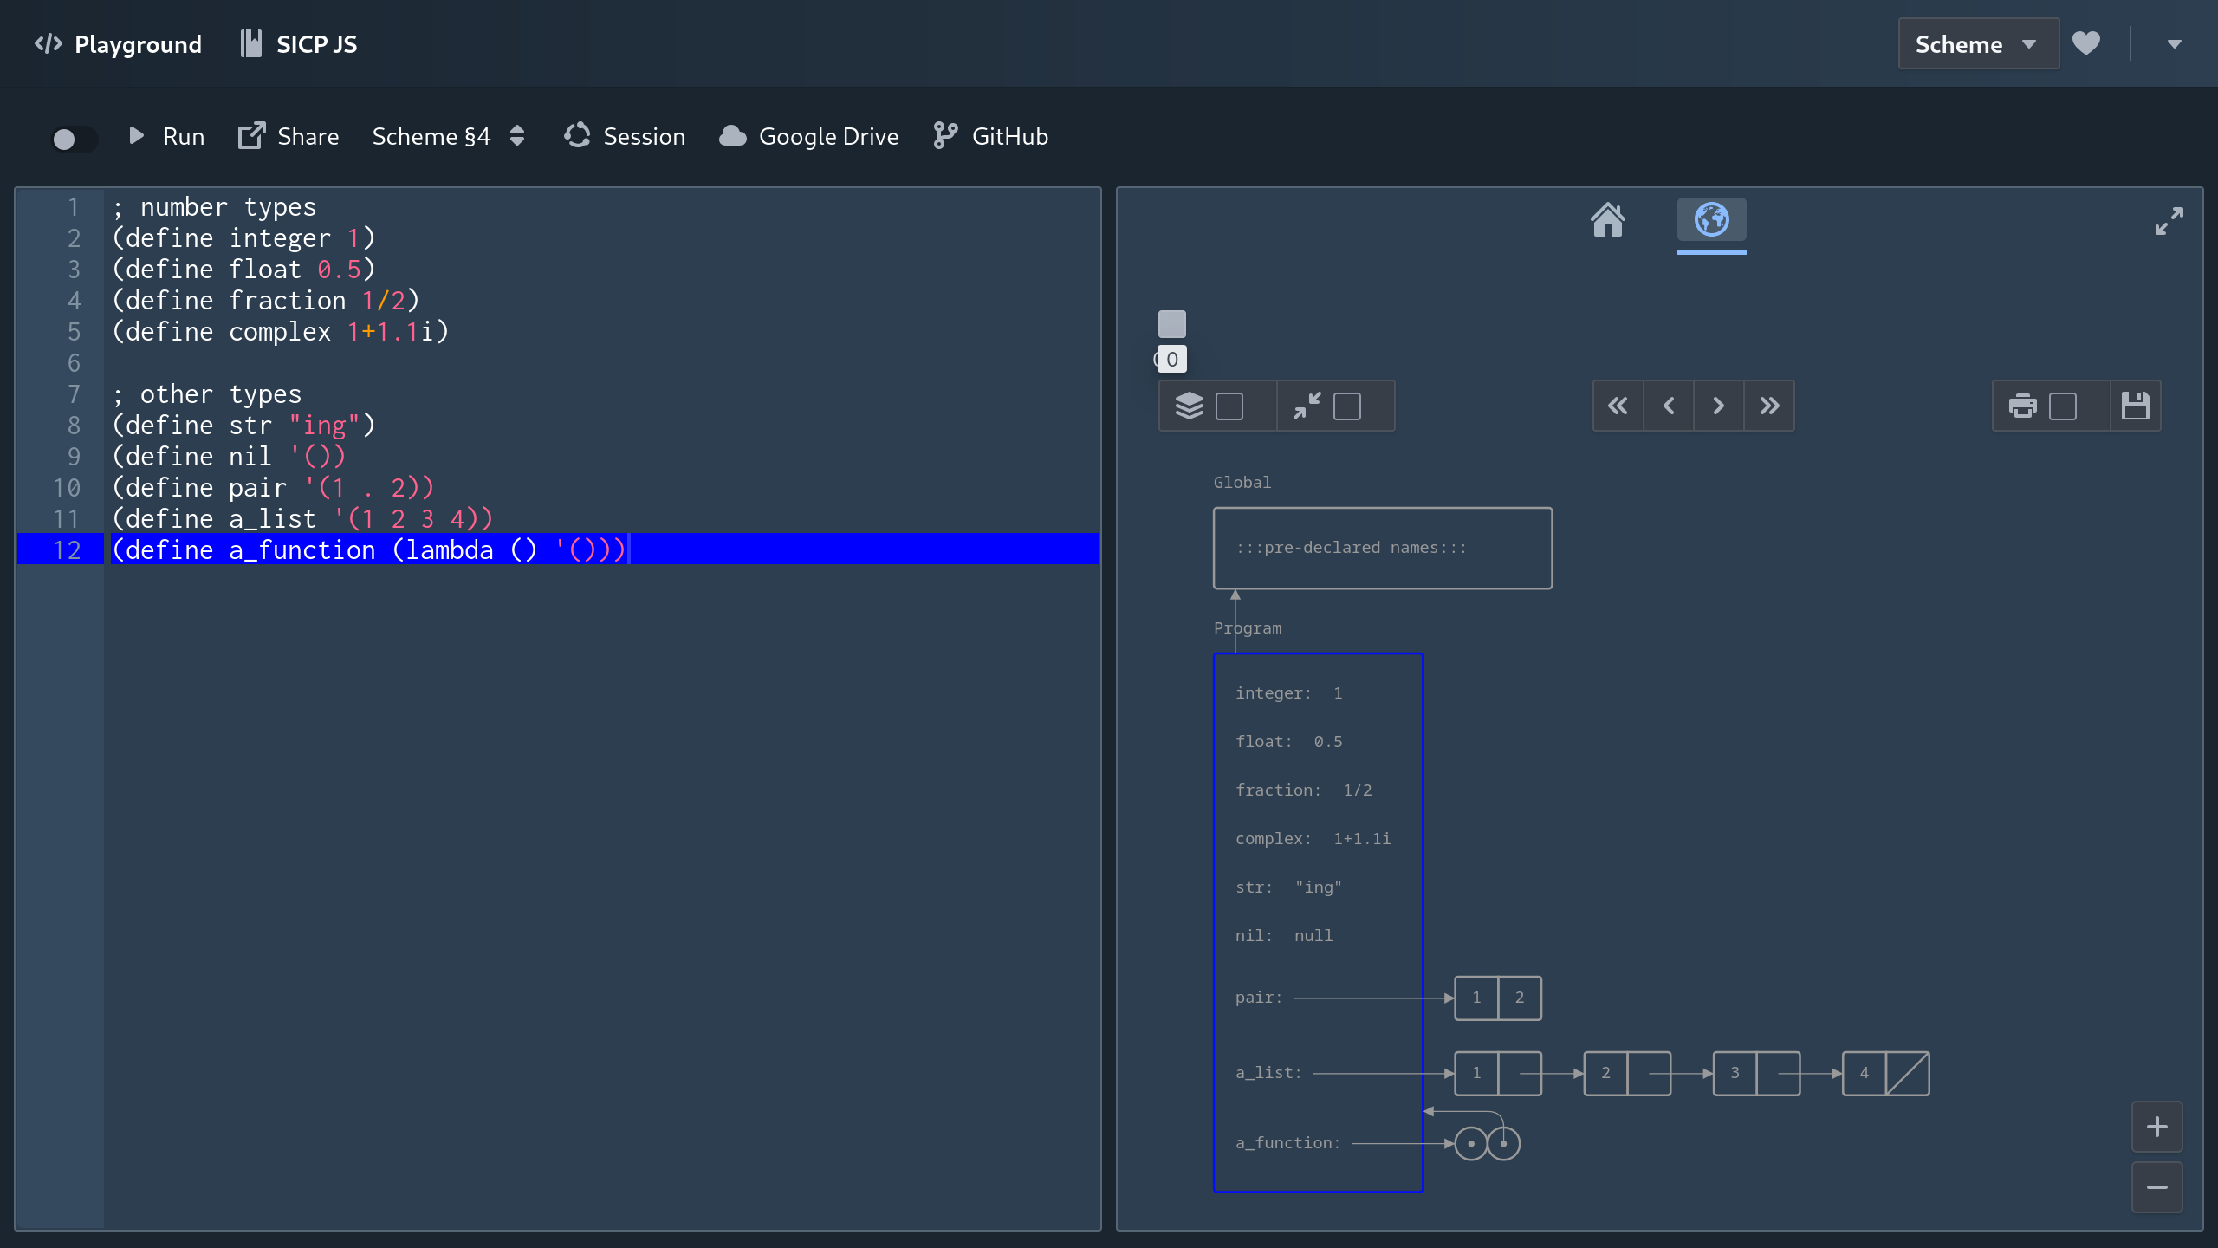This screenshot has width=2218, height=1248.
Task: Expand the visualizer panel to fullscreen
Action: (2169, 221)
